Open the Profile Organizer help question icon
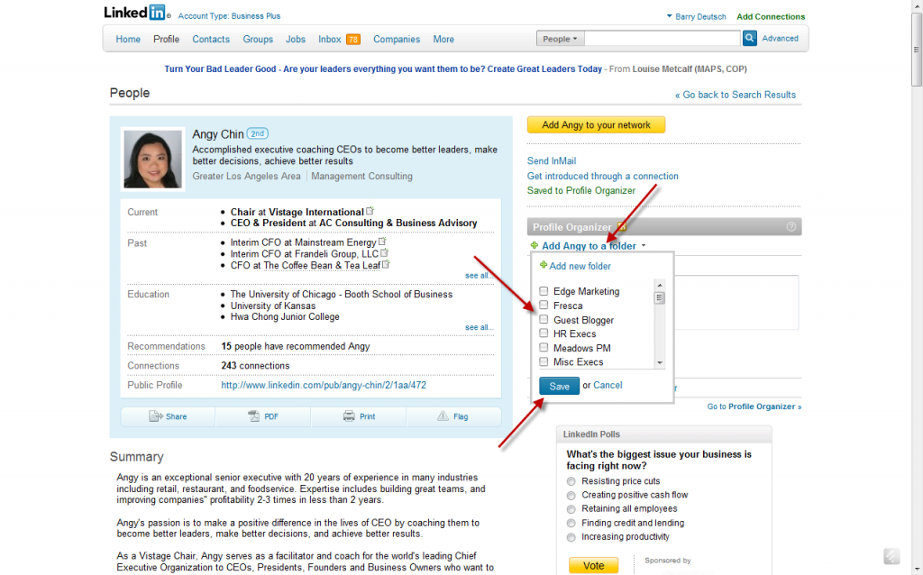 (x=791, y=227)
